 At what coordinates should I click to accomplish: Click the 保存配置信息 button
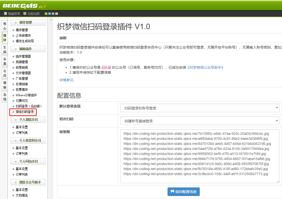(184, 192)
